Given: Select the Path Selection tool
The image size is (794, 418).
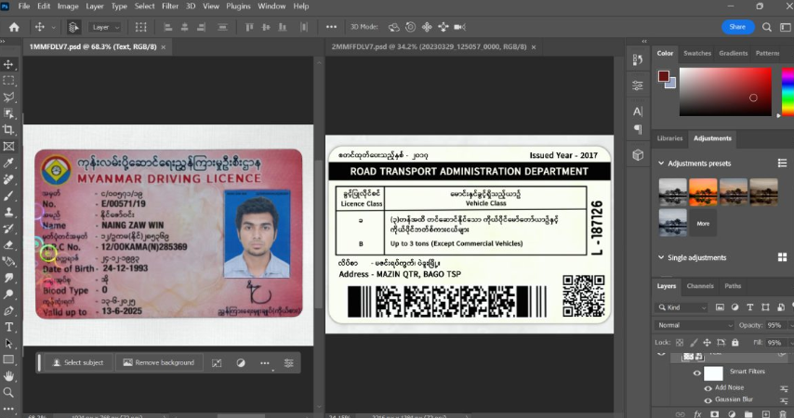Looking at the screenshot, I should [x=8, y=343].
